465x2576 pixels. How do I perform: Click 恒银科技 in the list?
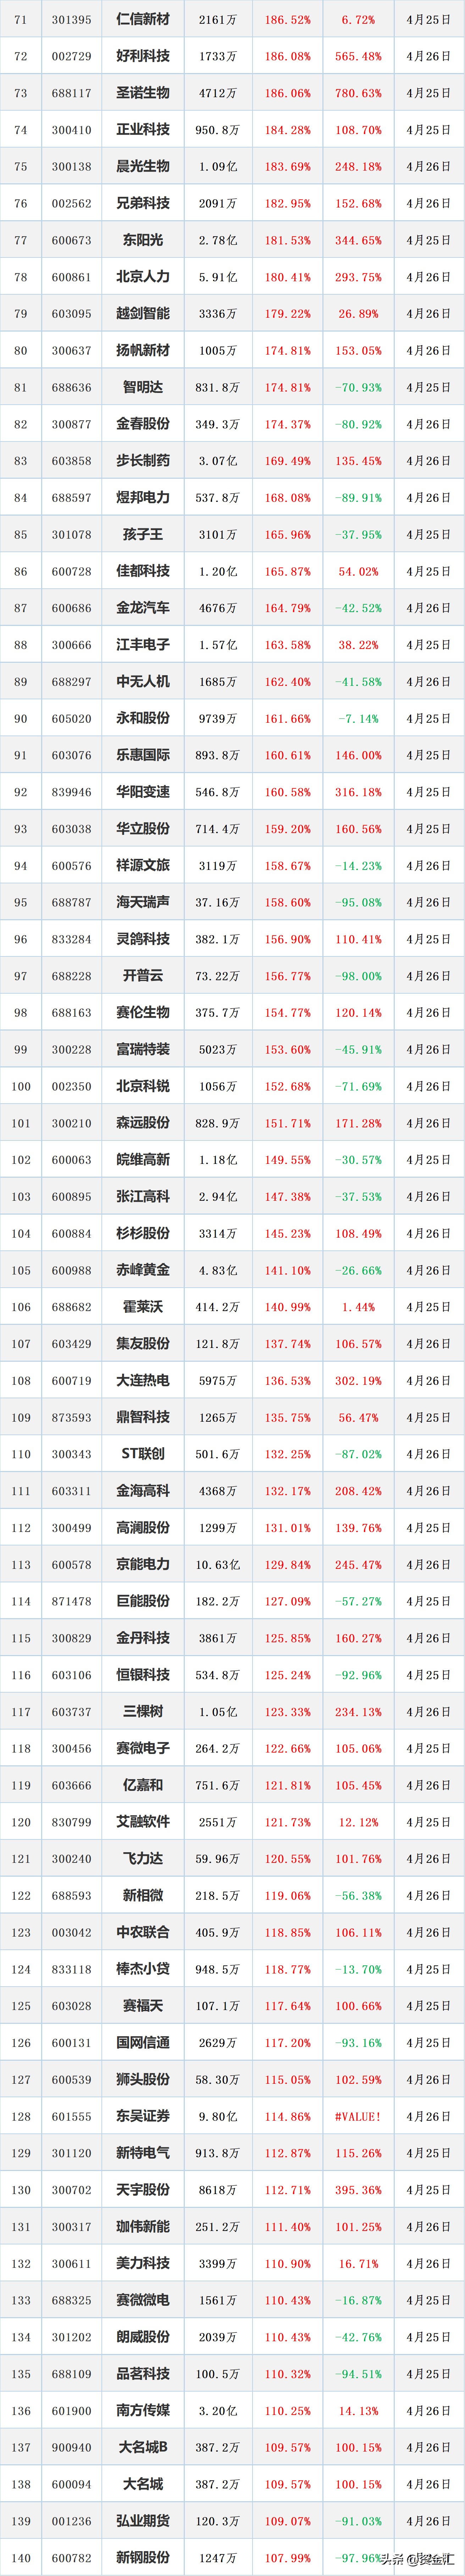[x=143, y=1675]
